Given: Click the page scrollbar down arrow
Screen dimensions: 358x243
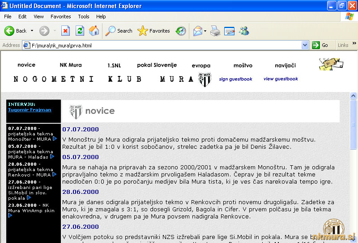Looking at the screenshot, I should (353, 239).
